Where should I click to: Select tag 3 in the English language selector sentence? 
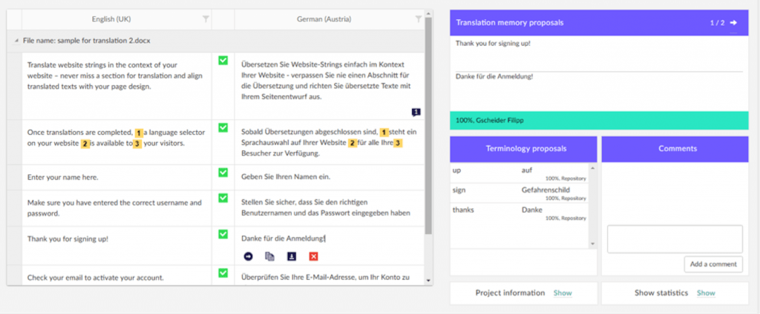pyautogui.click(x=137, y=143)
